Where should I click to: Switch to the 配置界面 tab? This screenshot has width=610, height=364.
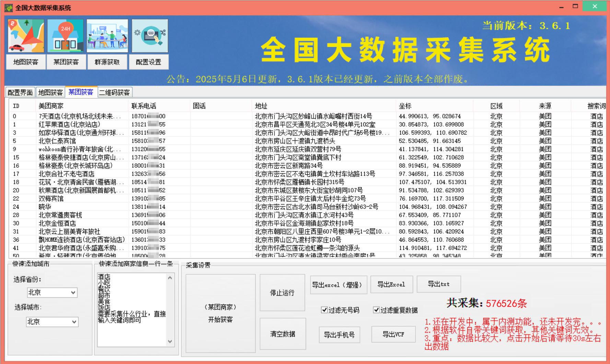pos(20,93)
